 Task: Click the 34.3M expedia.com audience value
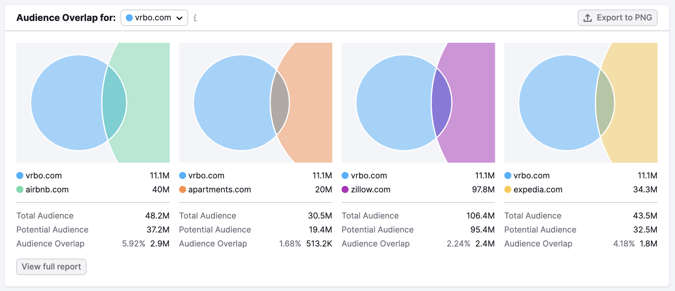[645, 189]
